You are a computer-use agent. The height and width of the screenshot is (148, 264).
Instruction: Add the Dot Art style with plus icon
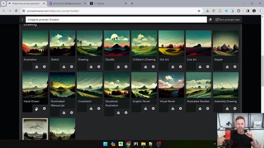(x=181, y=67)
